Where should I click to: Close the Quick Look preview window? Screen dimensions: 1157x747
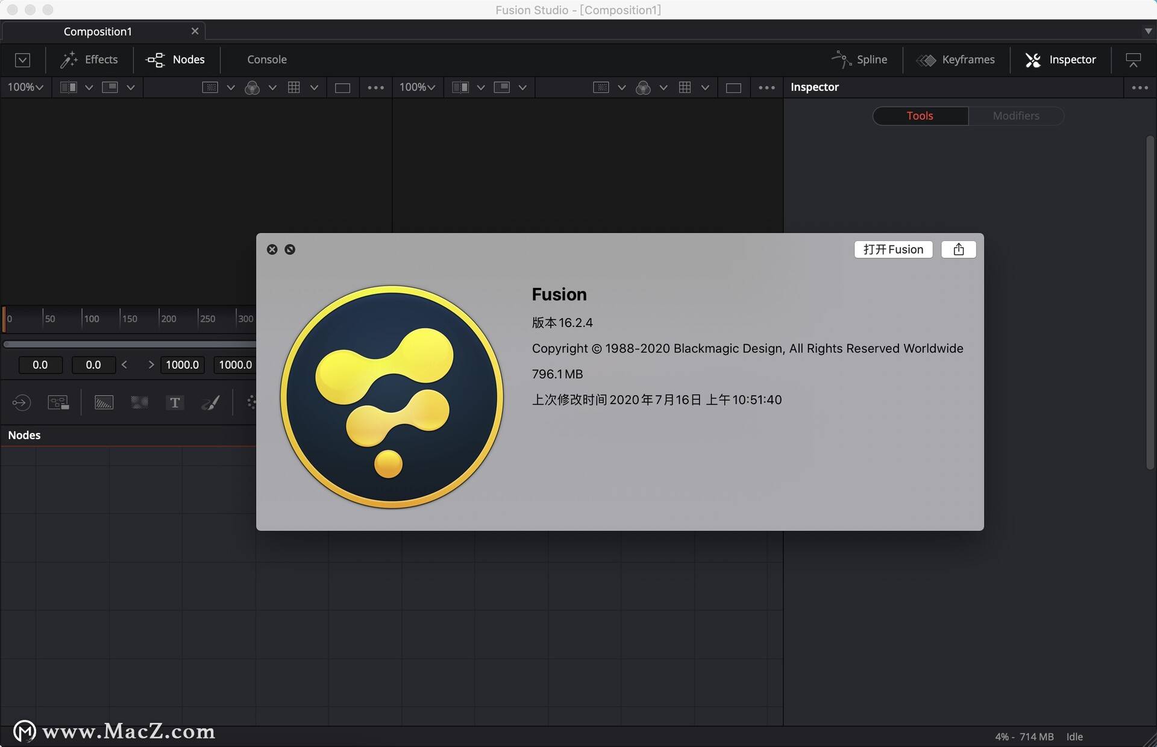tap(272, 249)
